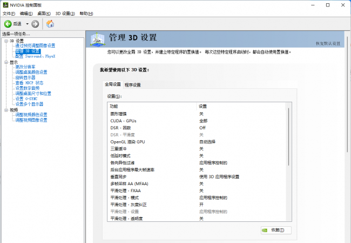
Task: Collapse the 显示 tree node
Action: coord(6,62)
